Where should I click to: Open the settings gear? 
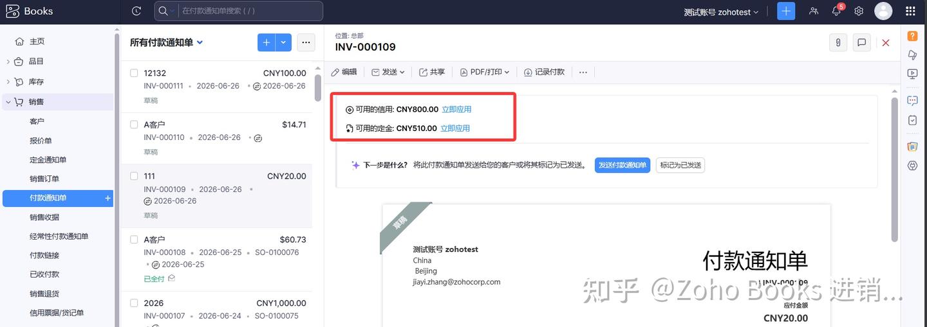859,11
